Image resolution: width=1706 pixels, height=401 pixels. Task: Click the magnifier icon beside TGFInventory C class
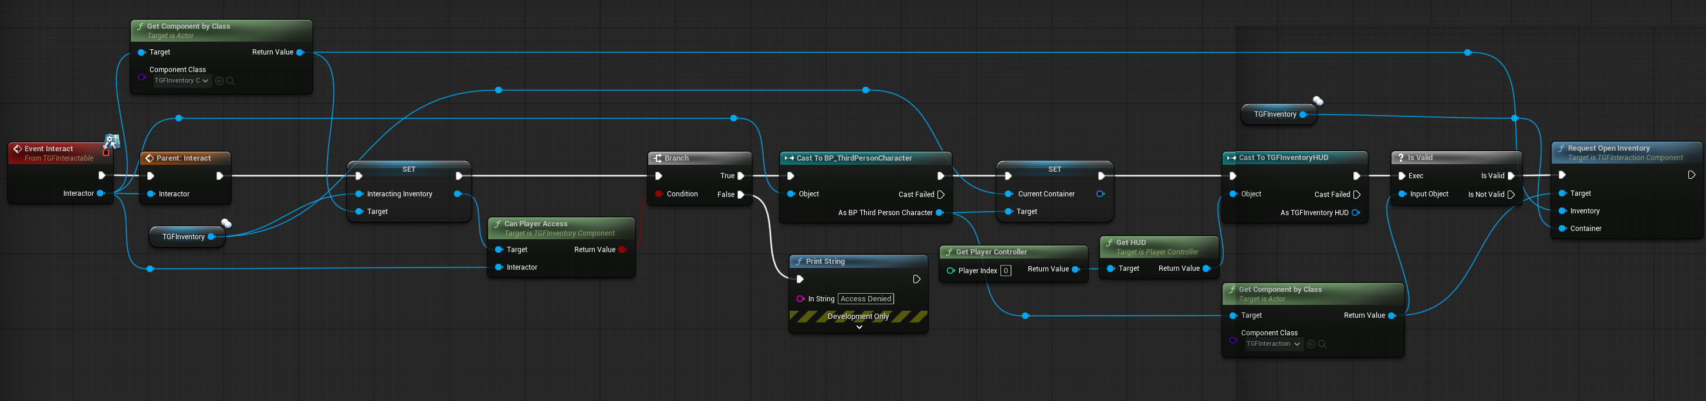(x=231, y=81)
